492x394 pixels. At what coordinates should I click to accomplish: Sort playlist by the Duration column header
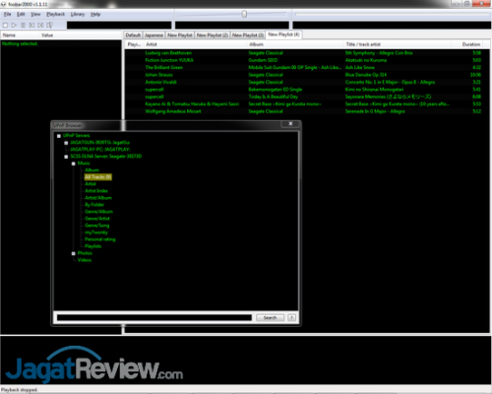pyautogui.click(x=471, y=44)
